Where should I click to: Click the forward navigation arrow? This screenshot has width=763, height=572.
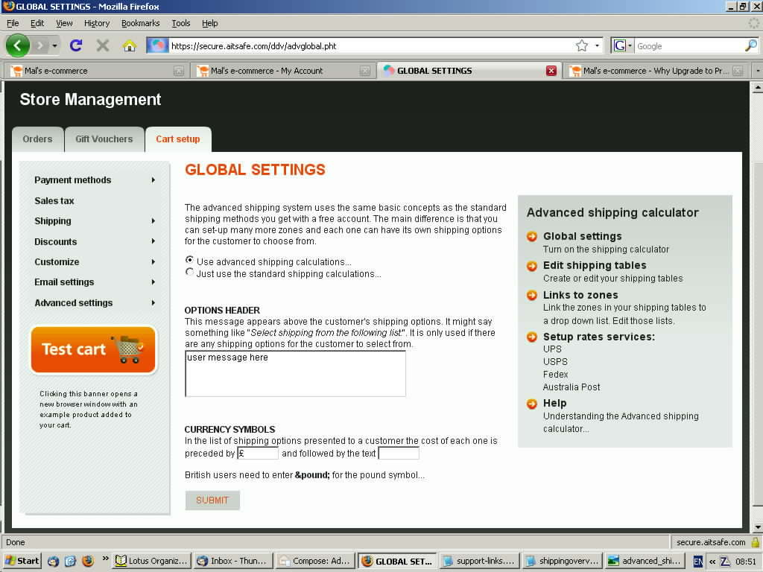tap(41, 45)
